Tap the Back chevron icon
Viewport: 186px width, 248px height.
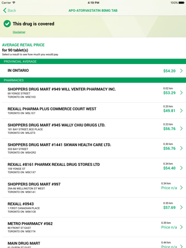[x=5, y=10]
